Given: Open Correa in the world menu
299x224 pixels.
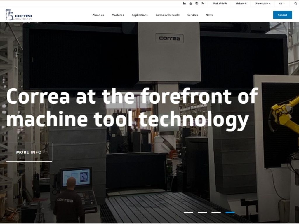Looking at the screenshot, I should coord(167,15).
